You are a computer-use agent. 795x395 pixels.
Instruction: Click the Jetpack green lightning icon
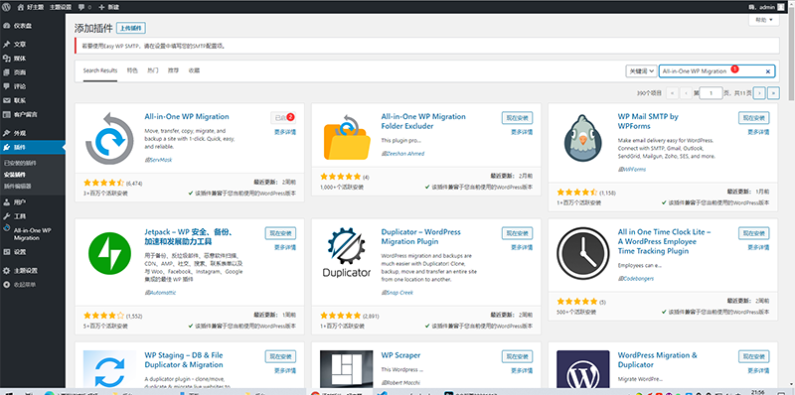[x=109, y=254]
